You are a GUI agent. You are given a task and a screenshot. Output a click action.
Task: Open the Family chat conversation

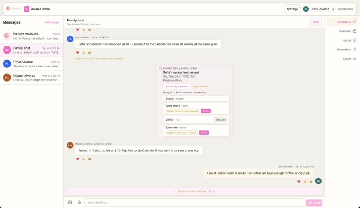click(x=32, y=50)
